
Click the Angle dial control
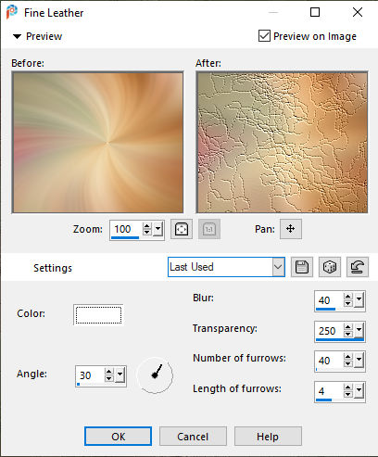coord(155,375)
